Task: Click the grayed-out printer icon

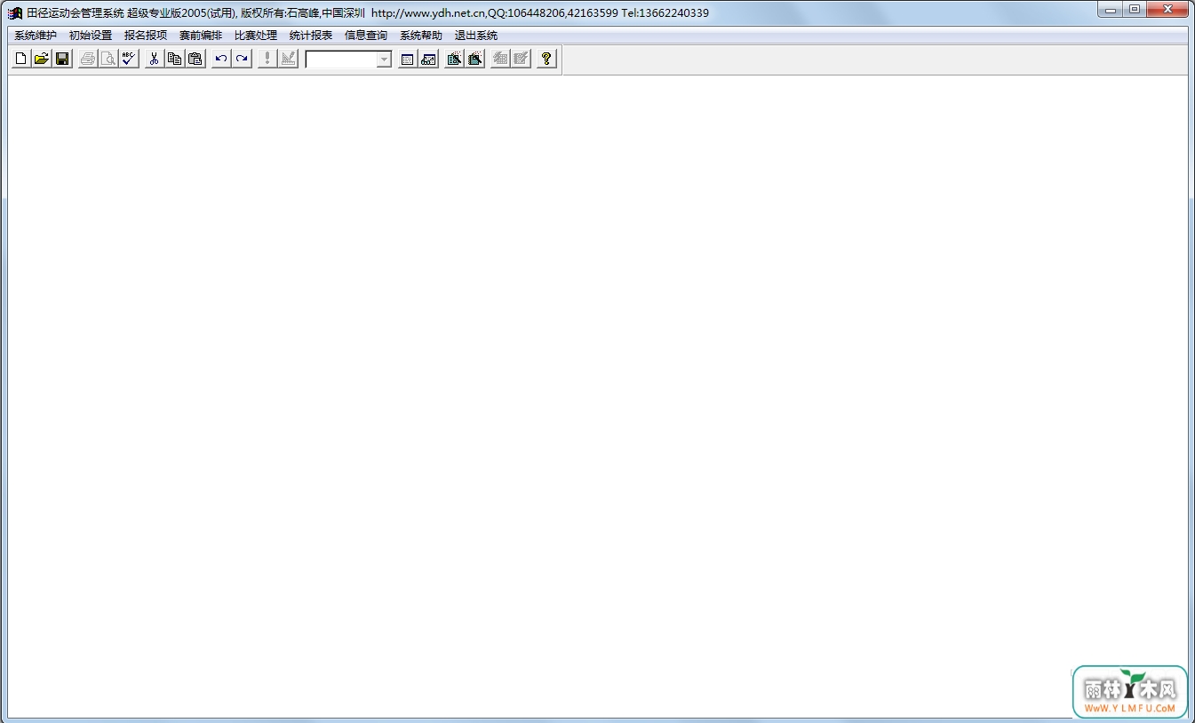Action: [x=88, y=60]
